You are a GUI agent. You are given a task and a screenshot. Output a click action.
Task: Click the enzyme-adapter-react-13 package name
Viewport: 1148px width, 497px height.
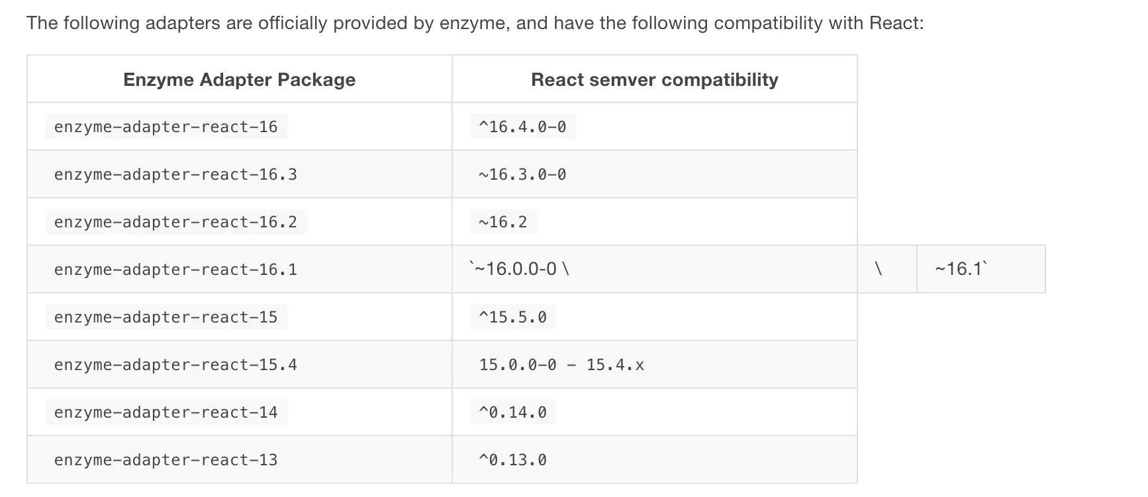pos(166,460)
